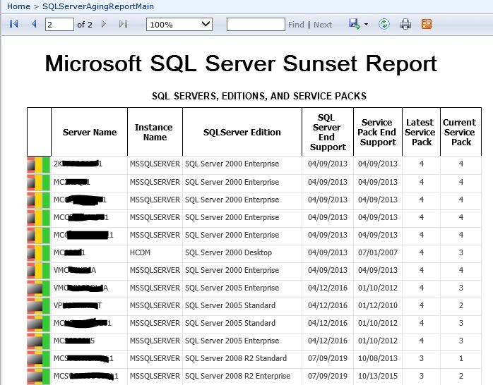
Task: Open SQLServerAgingReportMain breadcrumb link
Action: [x=98, y=6]
